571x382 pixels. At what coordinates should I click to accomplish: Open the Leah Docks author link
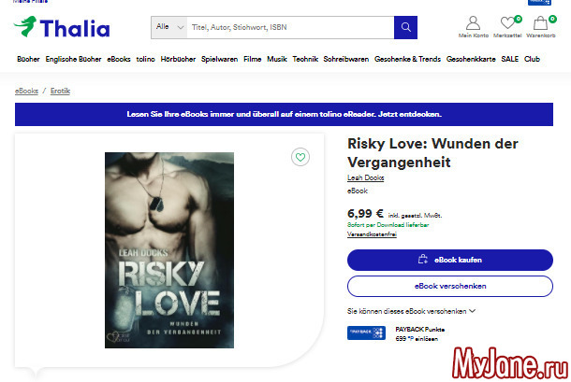click(366, 177)
